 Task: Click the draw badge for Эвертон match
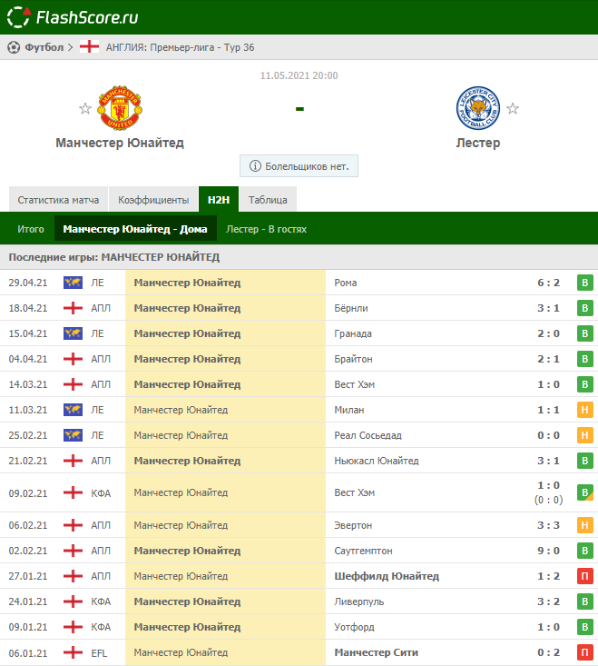[x=585, y=525]
